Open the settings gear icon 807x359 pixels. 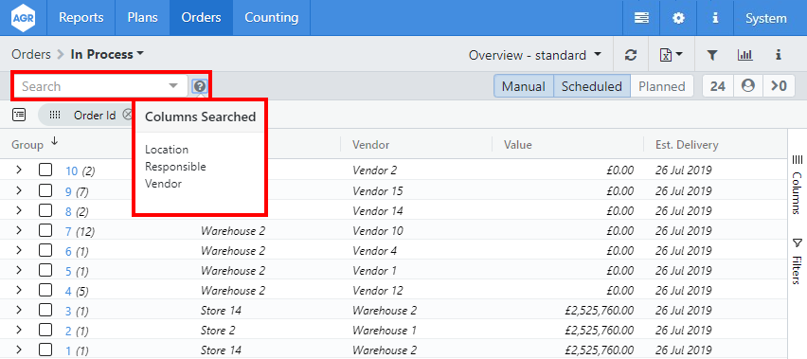[679, 18]
